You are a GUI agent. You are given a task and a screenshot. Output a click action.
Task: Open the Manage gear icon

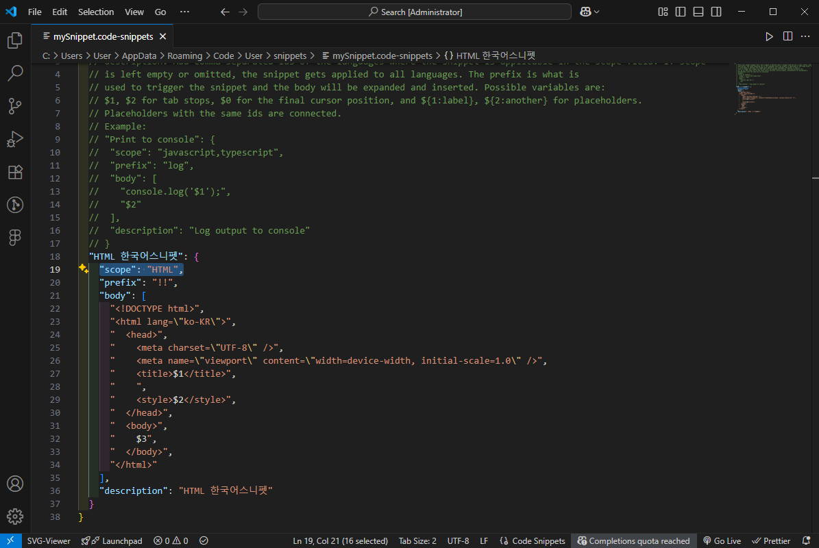point(15,516)
